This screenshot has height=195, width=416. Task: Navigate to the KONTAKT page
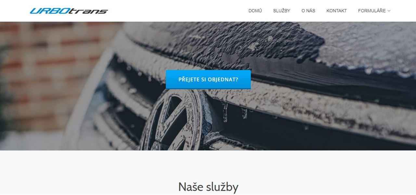(x=337, y=11)
